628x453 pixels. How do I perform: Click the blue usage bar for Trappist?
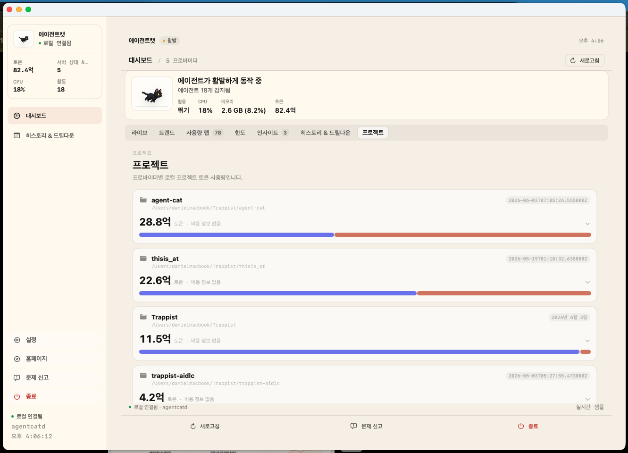(x=359, y=352)
